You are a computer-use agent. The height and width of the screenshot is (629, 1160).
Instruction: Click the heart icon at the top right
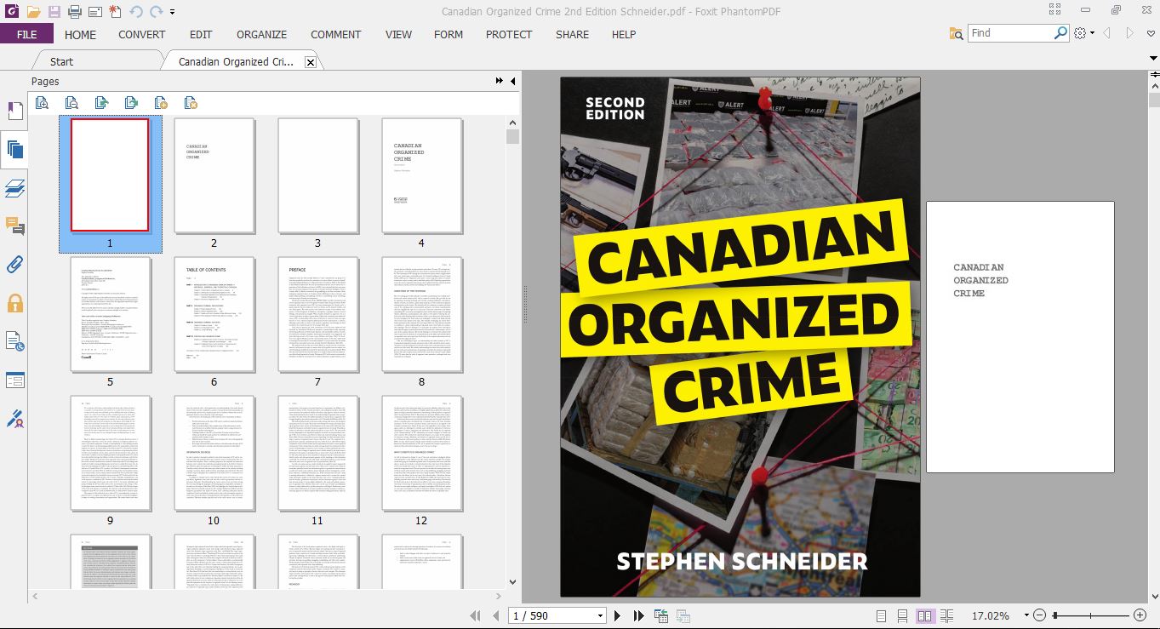pyautogui.click(x=1151, y=33)
